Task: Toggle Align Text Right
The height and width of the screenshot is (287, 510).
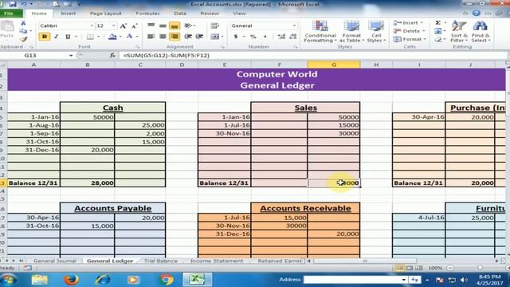Action: (175, 37)
